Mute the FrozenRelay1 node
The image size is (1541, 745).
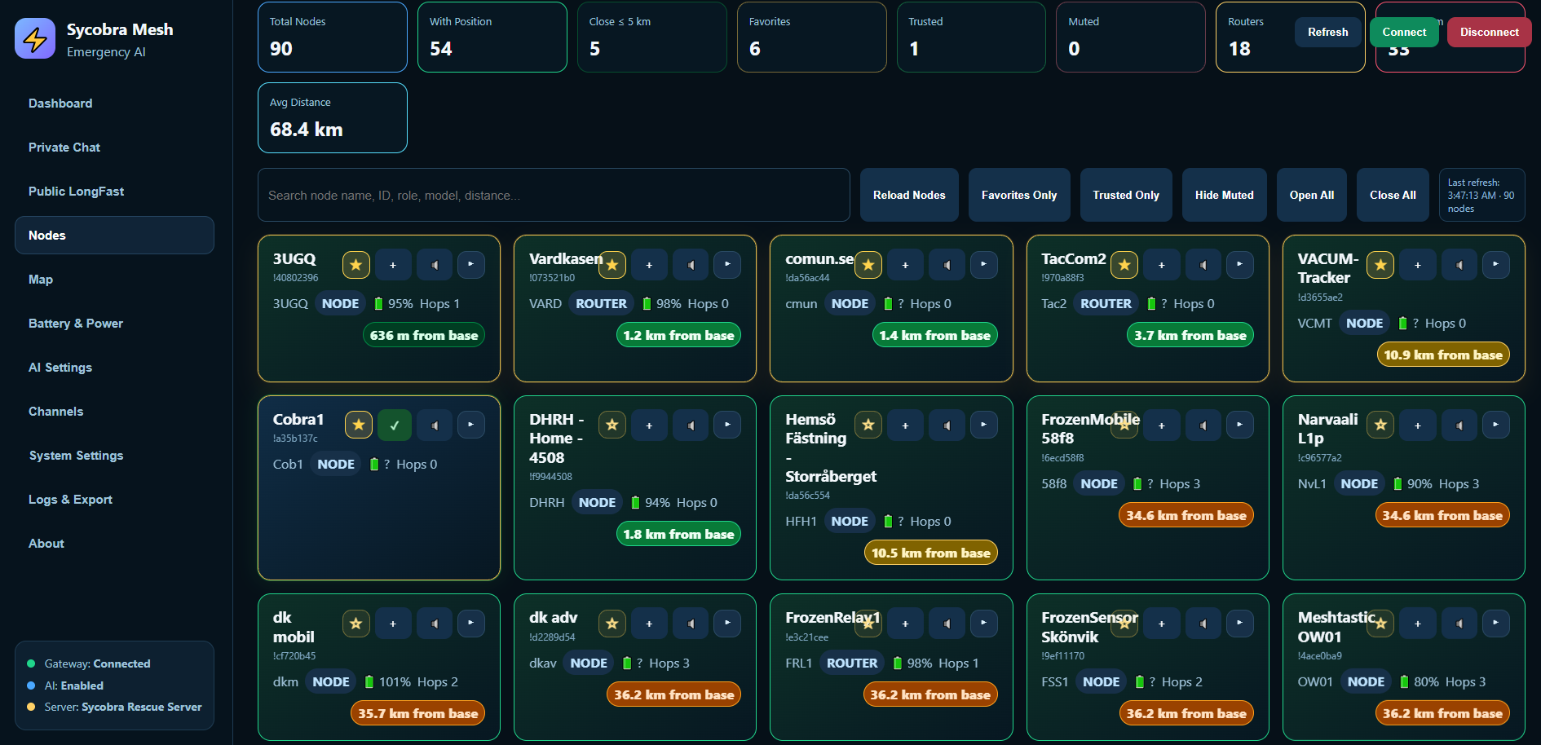[947, 624]
